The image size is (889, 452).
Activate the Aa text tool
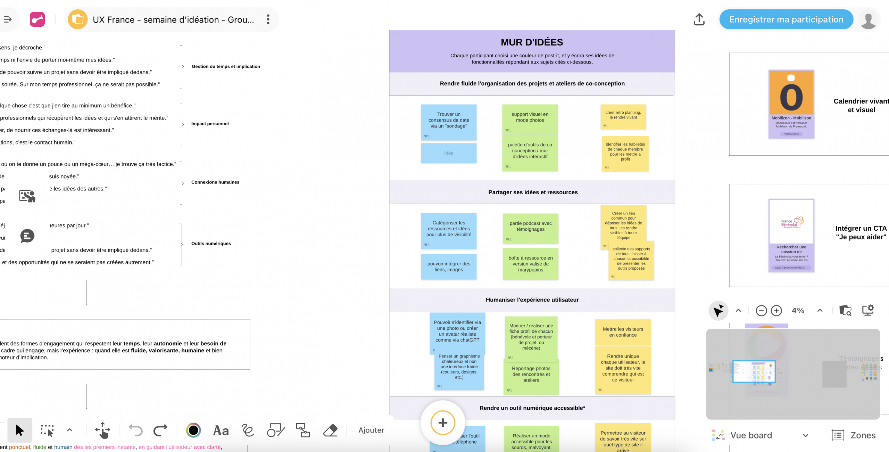[221, 430]
